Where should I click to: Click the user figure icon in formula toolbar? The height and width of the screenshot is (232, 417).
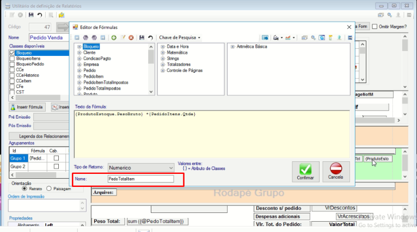coord(339,37)
